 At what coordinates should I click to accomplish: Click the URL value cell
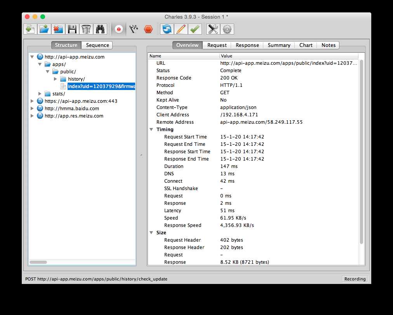pyautogui.click(x=289, y=63)
